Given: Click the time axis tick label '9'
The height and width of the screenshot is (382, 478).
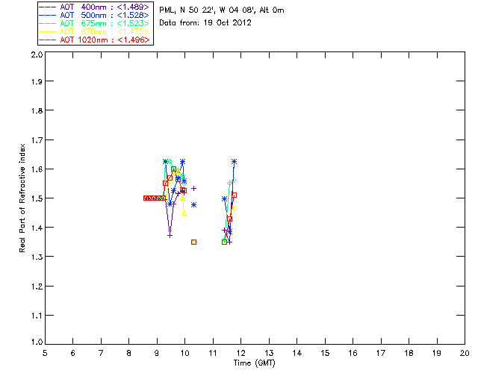Looking at the screenshot, I should coord(157,353).
